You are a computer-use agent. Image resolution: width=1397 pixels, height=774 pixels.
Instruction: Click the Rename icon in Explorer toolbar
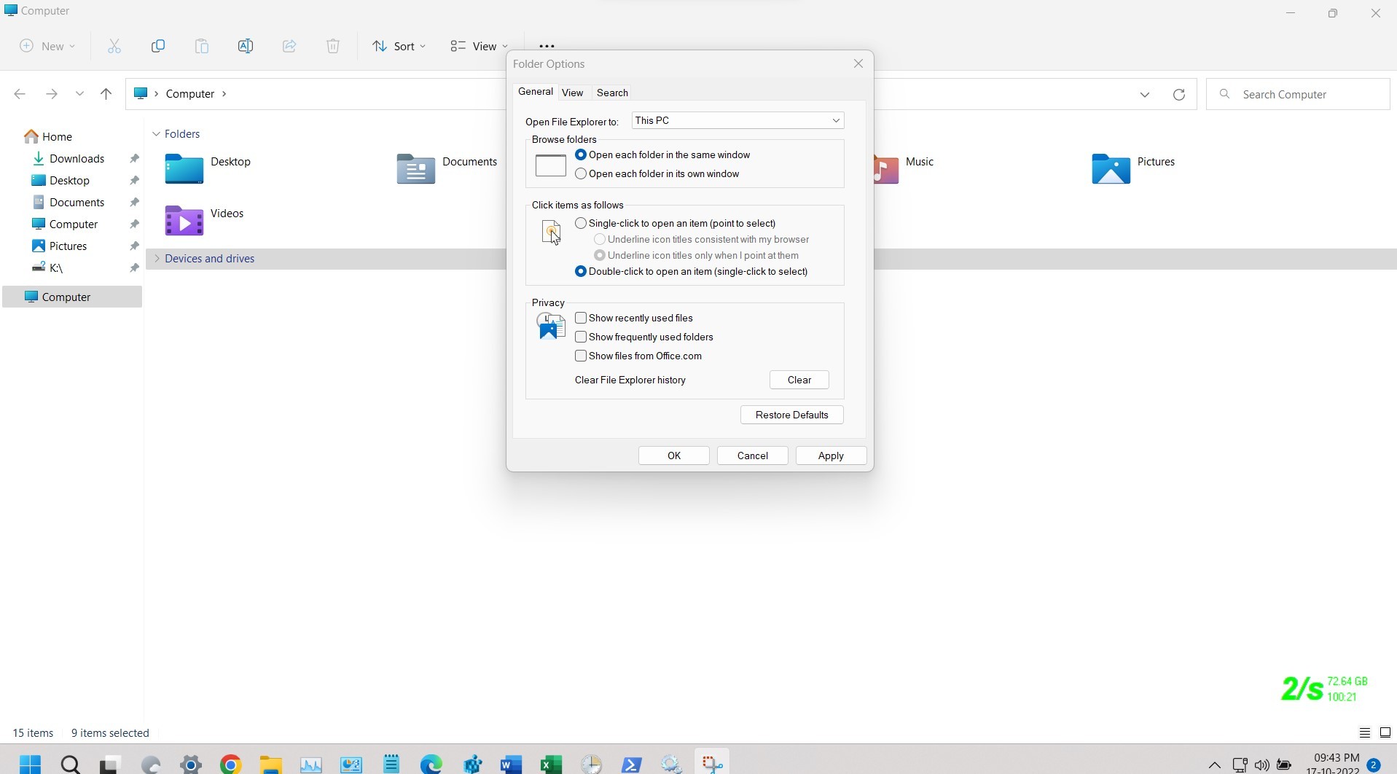[x=246, y=46]
